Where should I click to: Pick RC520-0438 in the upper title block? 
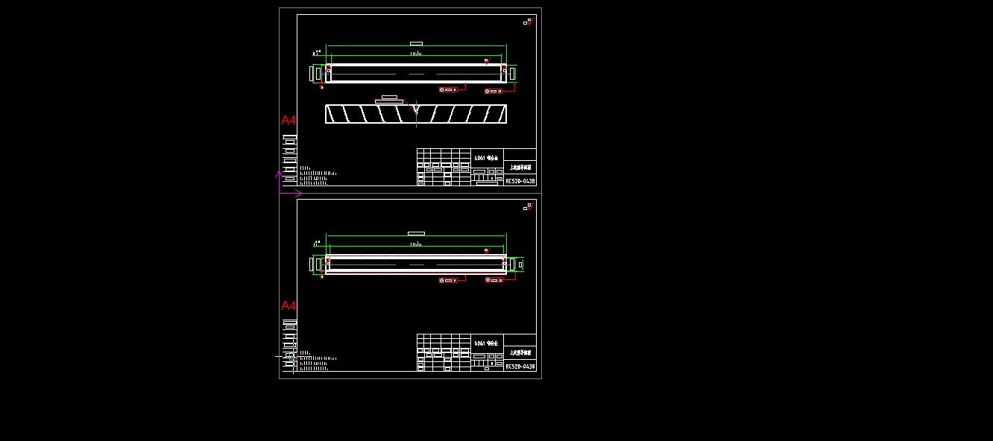(520, 181)
